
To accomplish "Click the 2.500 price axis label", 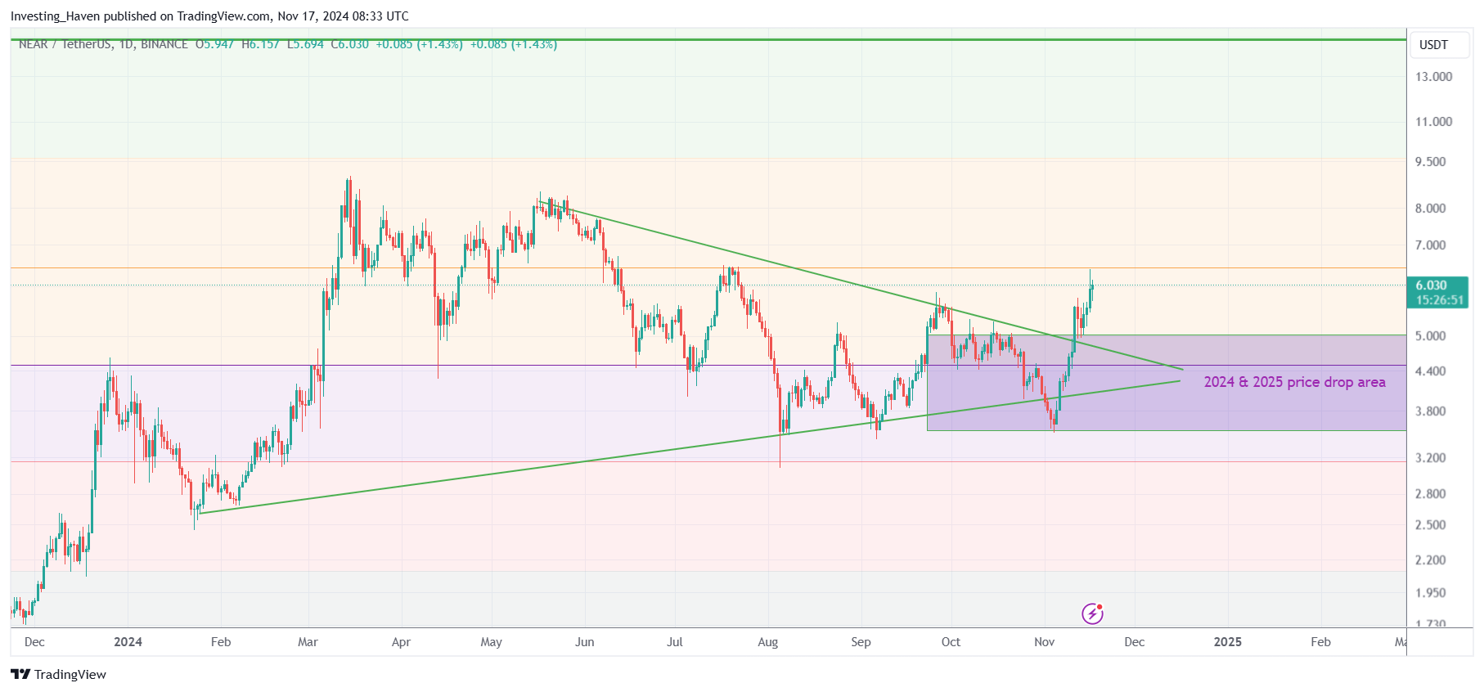I will (x=1431, y=525).
